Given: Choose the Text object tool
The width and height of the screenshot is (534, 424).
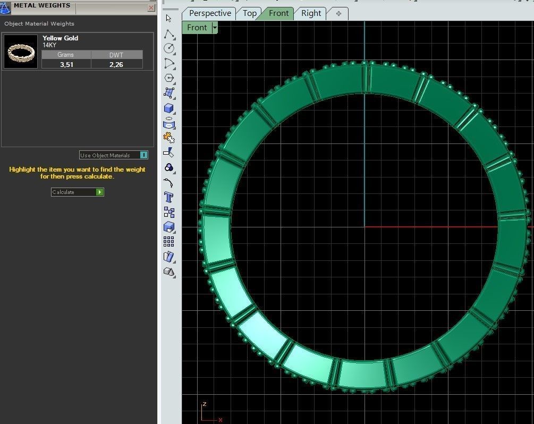Looking at the screenshot, I should 169,197.
